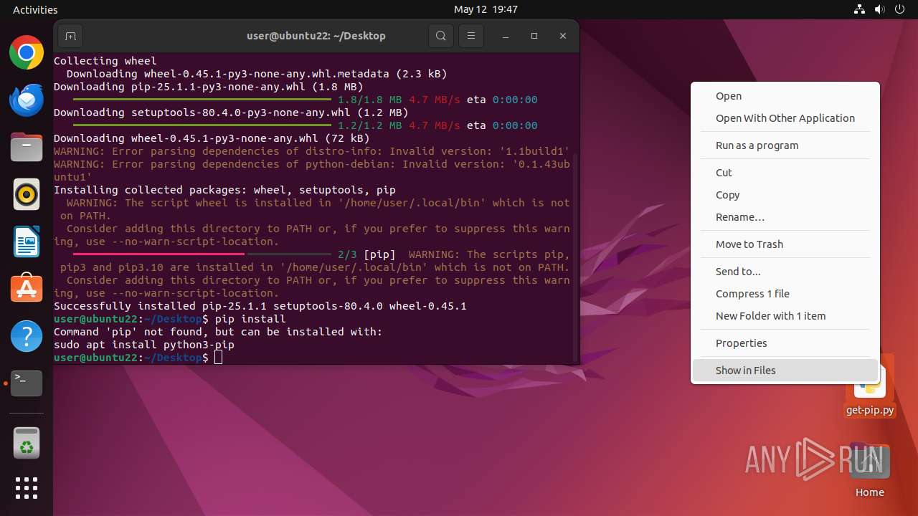Click the line "Command 'pip' not found"
The image size is (918, 516).
coord(218,332)
